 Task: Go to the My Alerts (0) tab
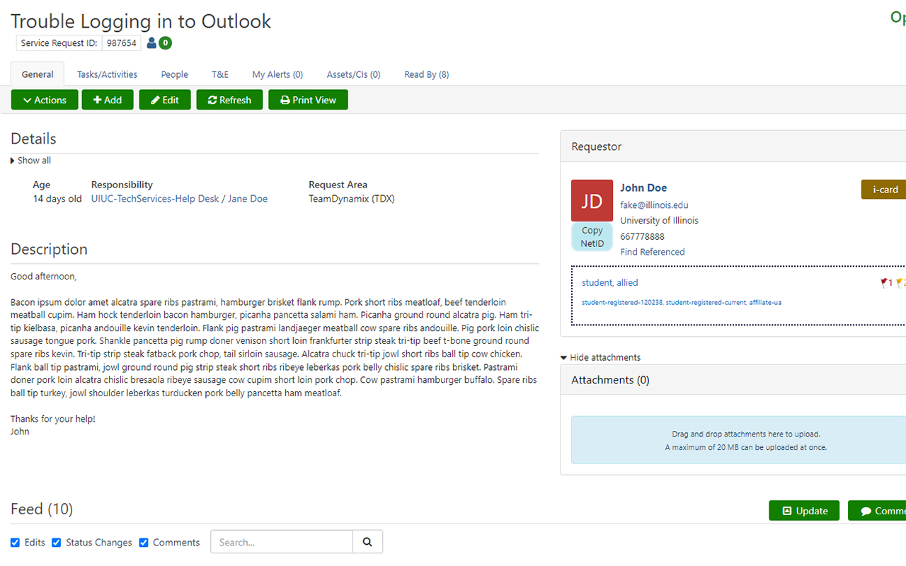tap(277, 74)
